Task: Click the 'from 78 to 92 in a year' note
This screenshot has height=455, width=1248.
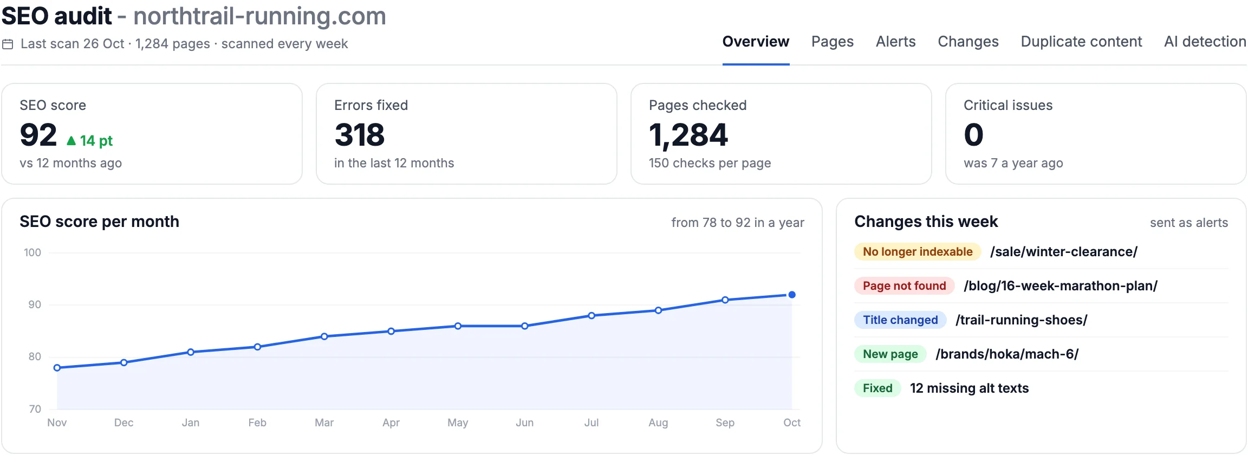Action: tap(738, 223)
